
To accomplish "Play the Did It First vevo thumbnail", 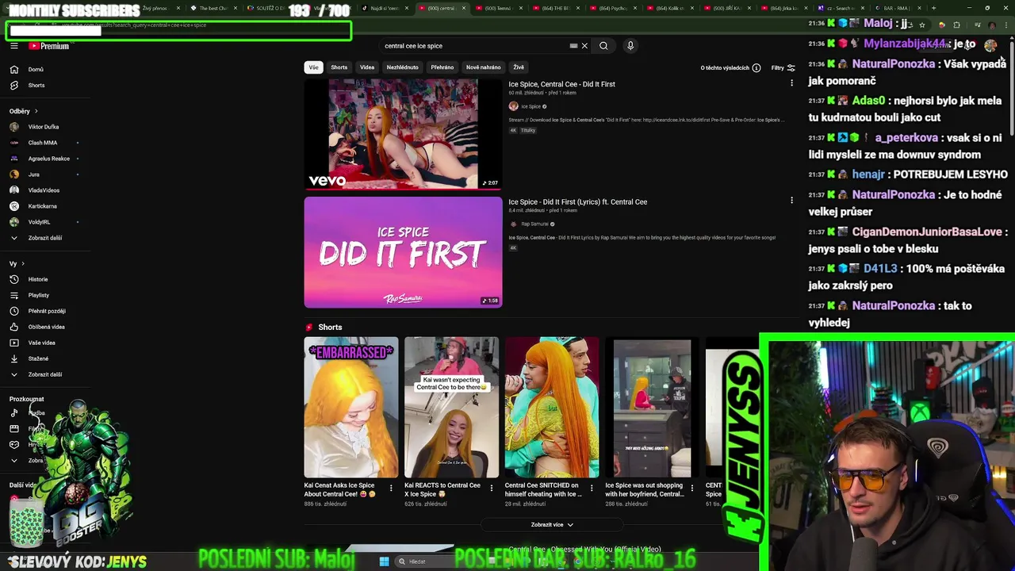I will click(x=403, y=134).
